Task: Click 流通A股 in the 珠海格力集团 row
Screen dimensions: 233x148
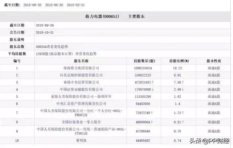Action: coord(214,68)
